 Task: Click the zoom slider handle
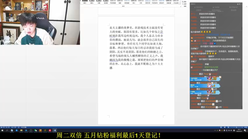237,127
